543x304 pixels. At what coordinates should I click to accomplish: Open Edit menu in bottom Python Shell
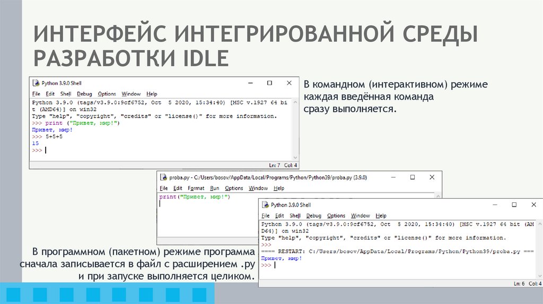[x=279, y=216]
